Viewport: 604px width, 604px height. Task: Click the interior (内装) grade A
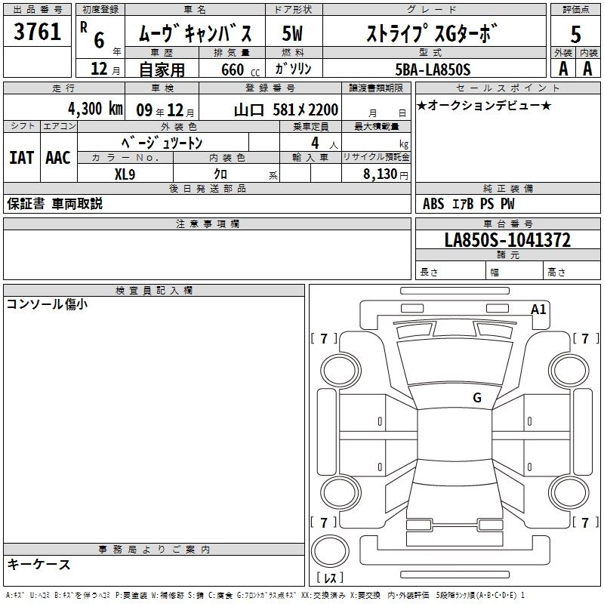(x=587, y=68)
